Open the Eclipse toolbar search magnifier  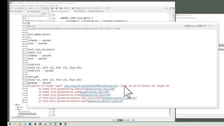click(x=167, y=8)
